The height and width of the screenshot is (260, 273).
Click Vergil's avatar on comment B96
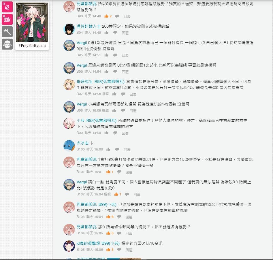click(69, 68)
